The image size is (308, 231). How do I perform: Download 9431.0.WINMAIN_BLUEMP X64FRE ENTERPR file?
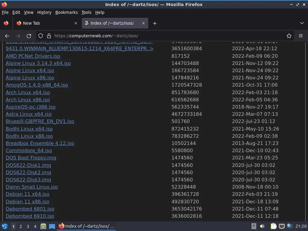(79, 48)
